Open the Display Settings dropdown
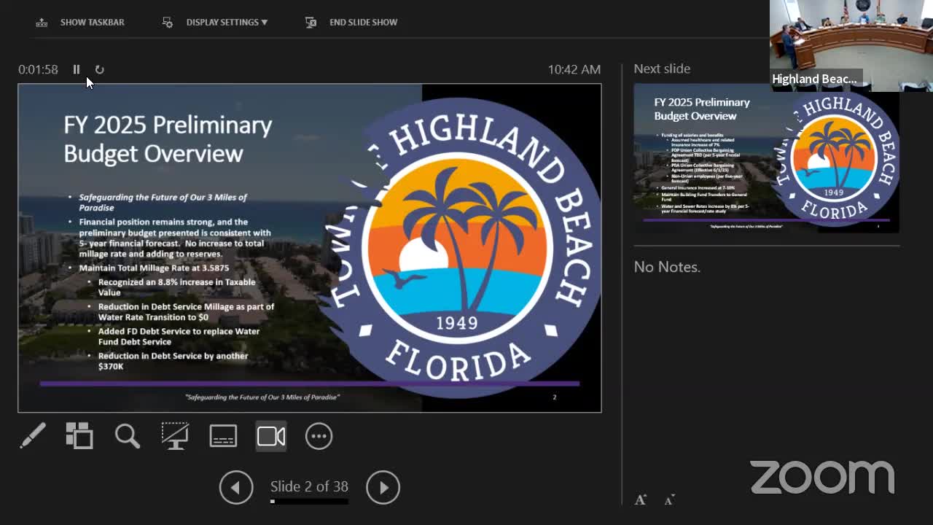933x525 pixels. click(x=227, y=22)
